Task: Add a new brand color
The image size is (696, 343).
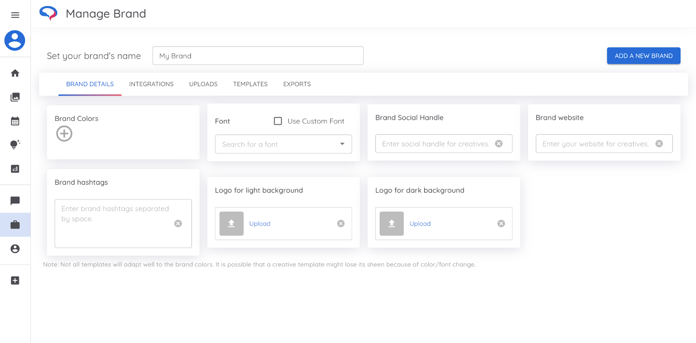Action: pos(64,133)
